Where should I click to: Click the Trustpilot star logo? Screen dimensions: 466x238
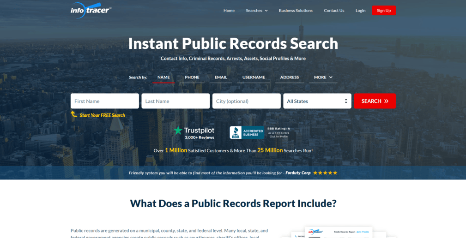178,131
